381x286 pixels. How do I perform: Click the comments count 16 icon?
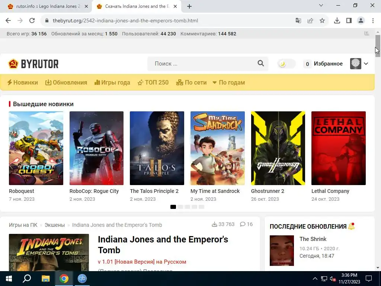[243, 224]
